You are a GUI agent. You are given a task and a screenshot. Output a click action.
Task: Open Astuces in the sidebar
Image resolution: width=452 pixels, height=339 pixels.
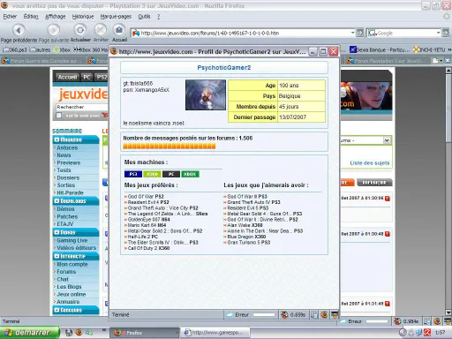pos(67,147)
